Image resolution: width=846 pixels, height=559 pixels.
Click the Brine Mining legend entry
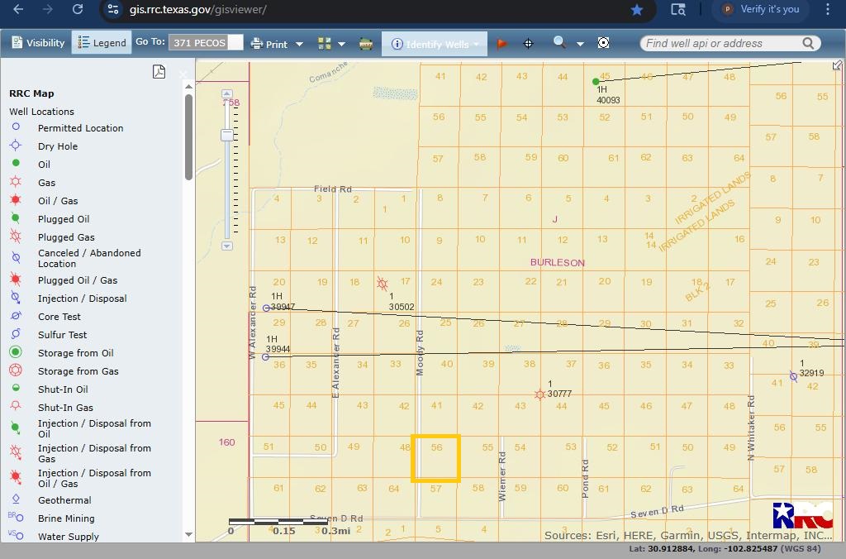tap(66, 518)
